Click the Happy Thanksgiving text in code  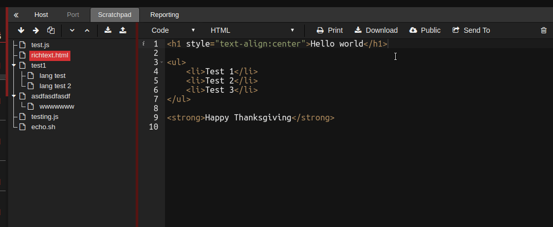(248, 117)
